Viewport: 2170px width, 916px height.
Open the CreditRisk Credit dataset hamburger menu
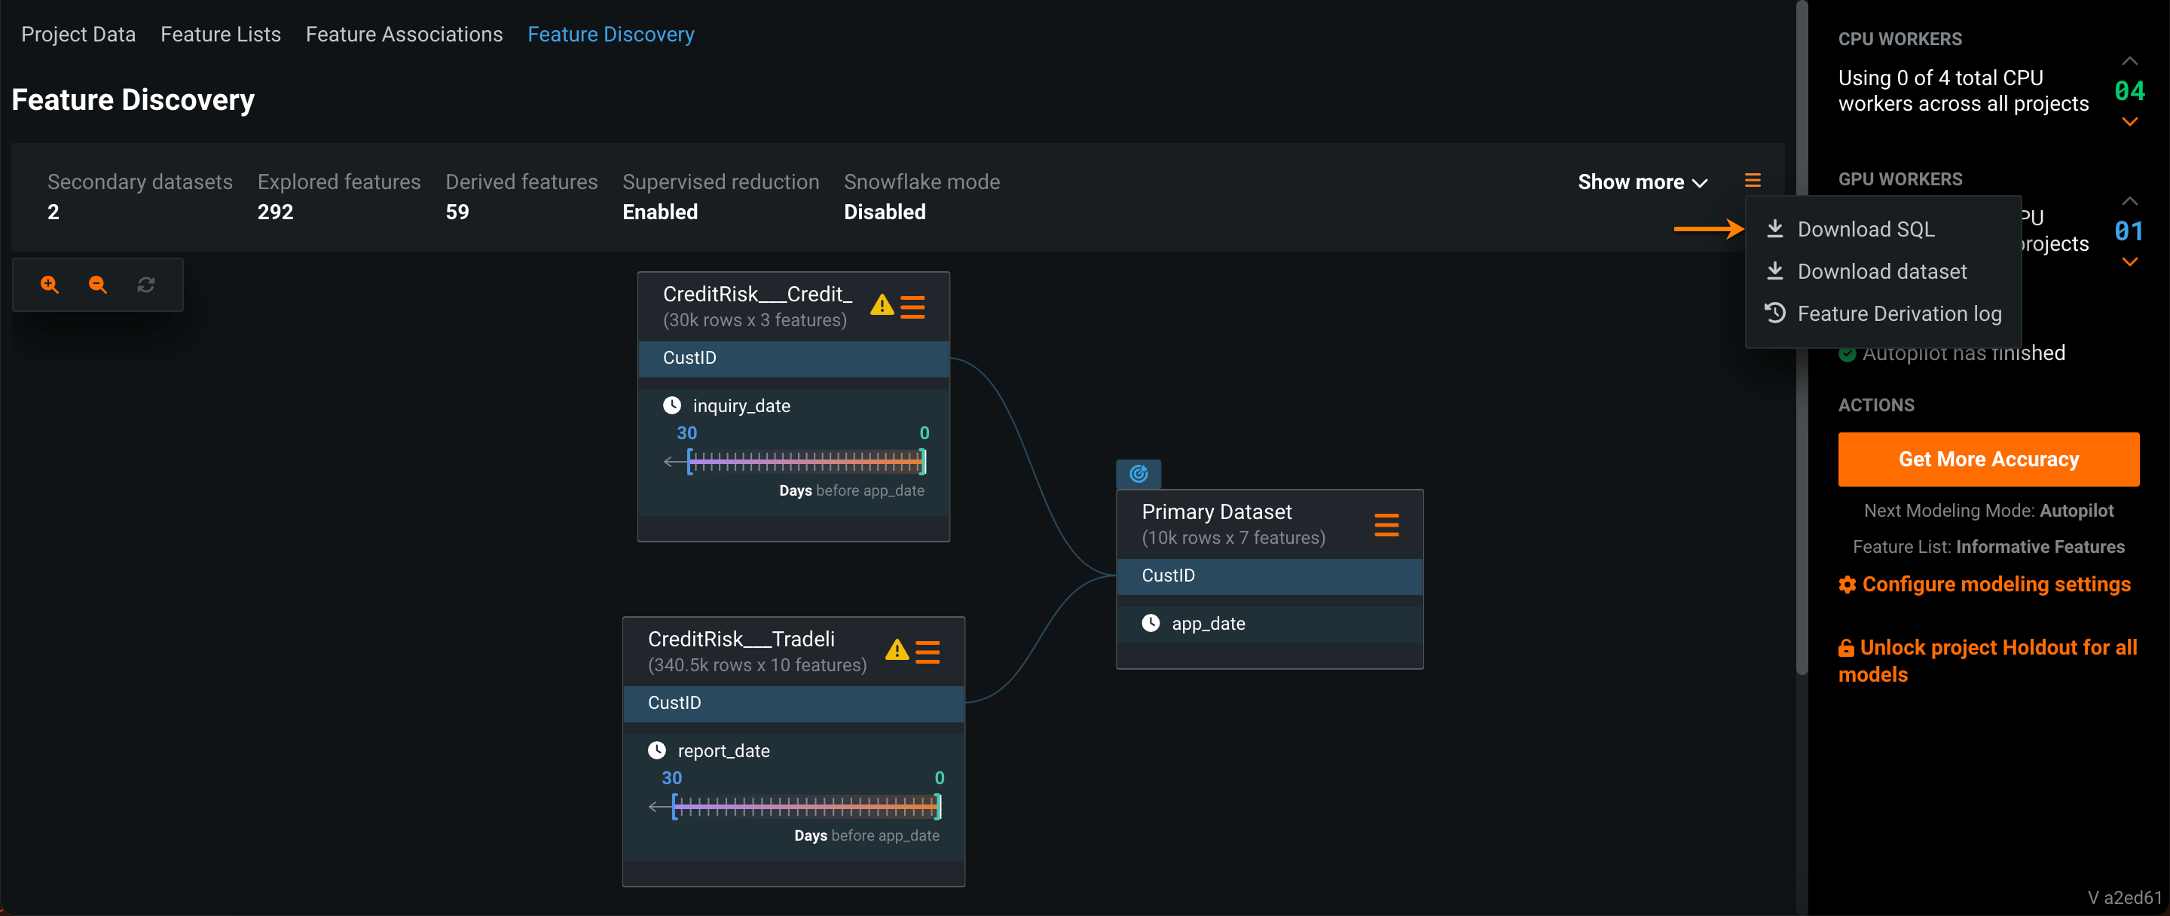click(x=912, y=307)
